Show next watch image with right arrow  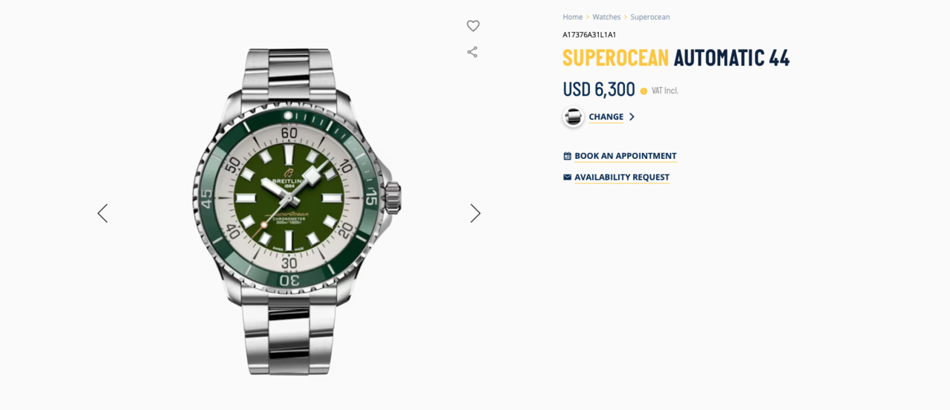click(475, 213)
